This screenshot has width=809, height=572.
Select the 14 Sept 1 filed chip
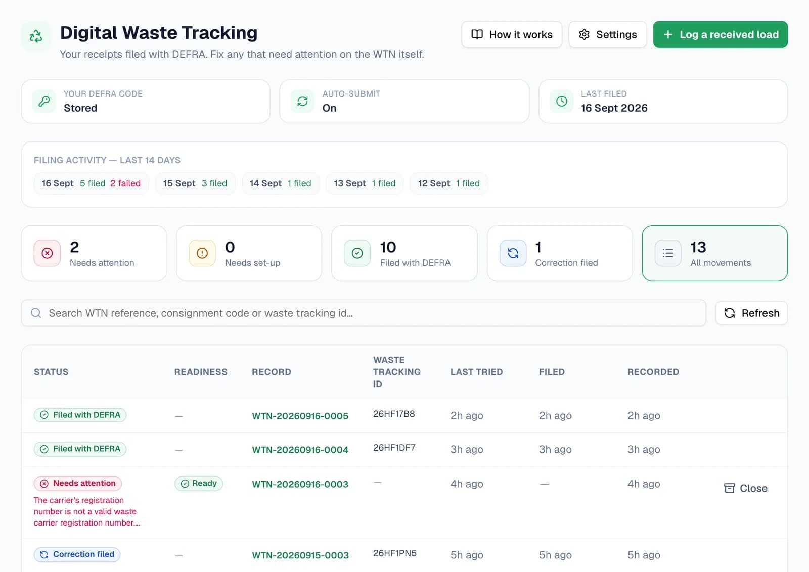point(281,183)
